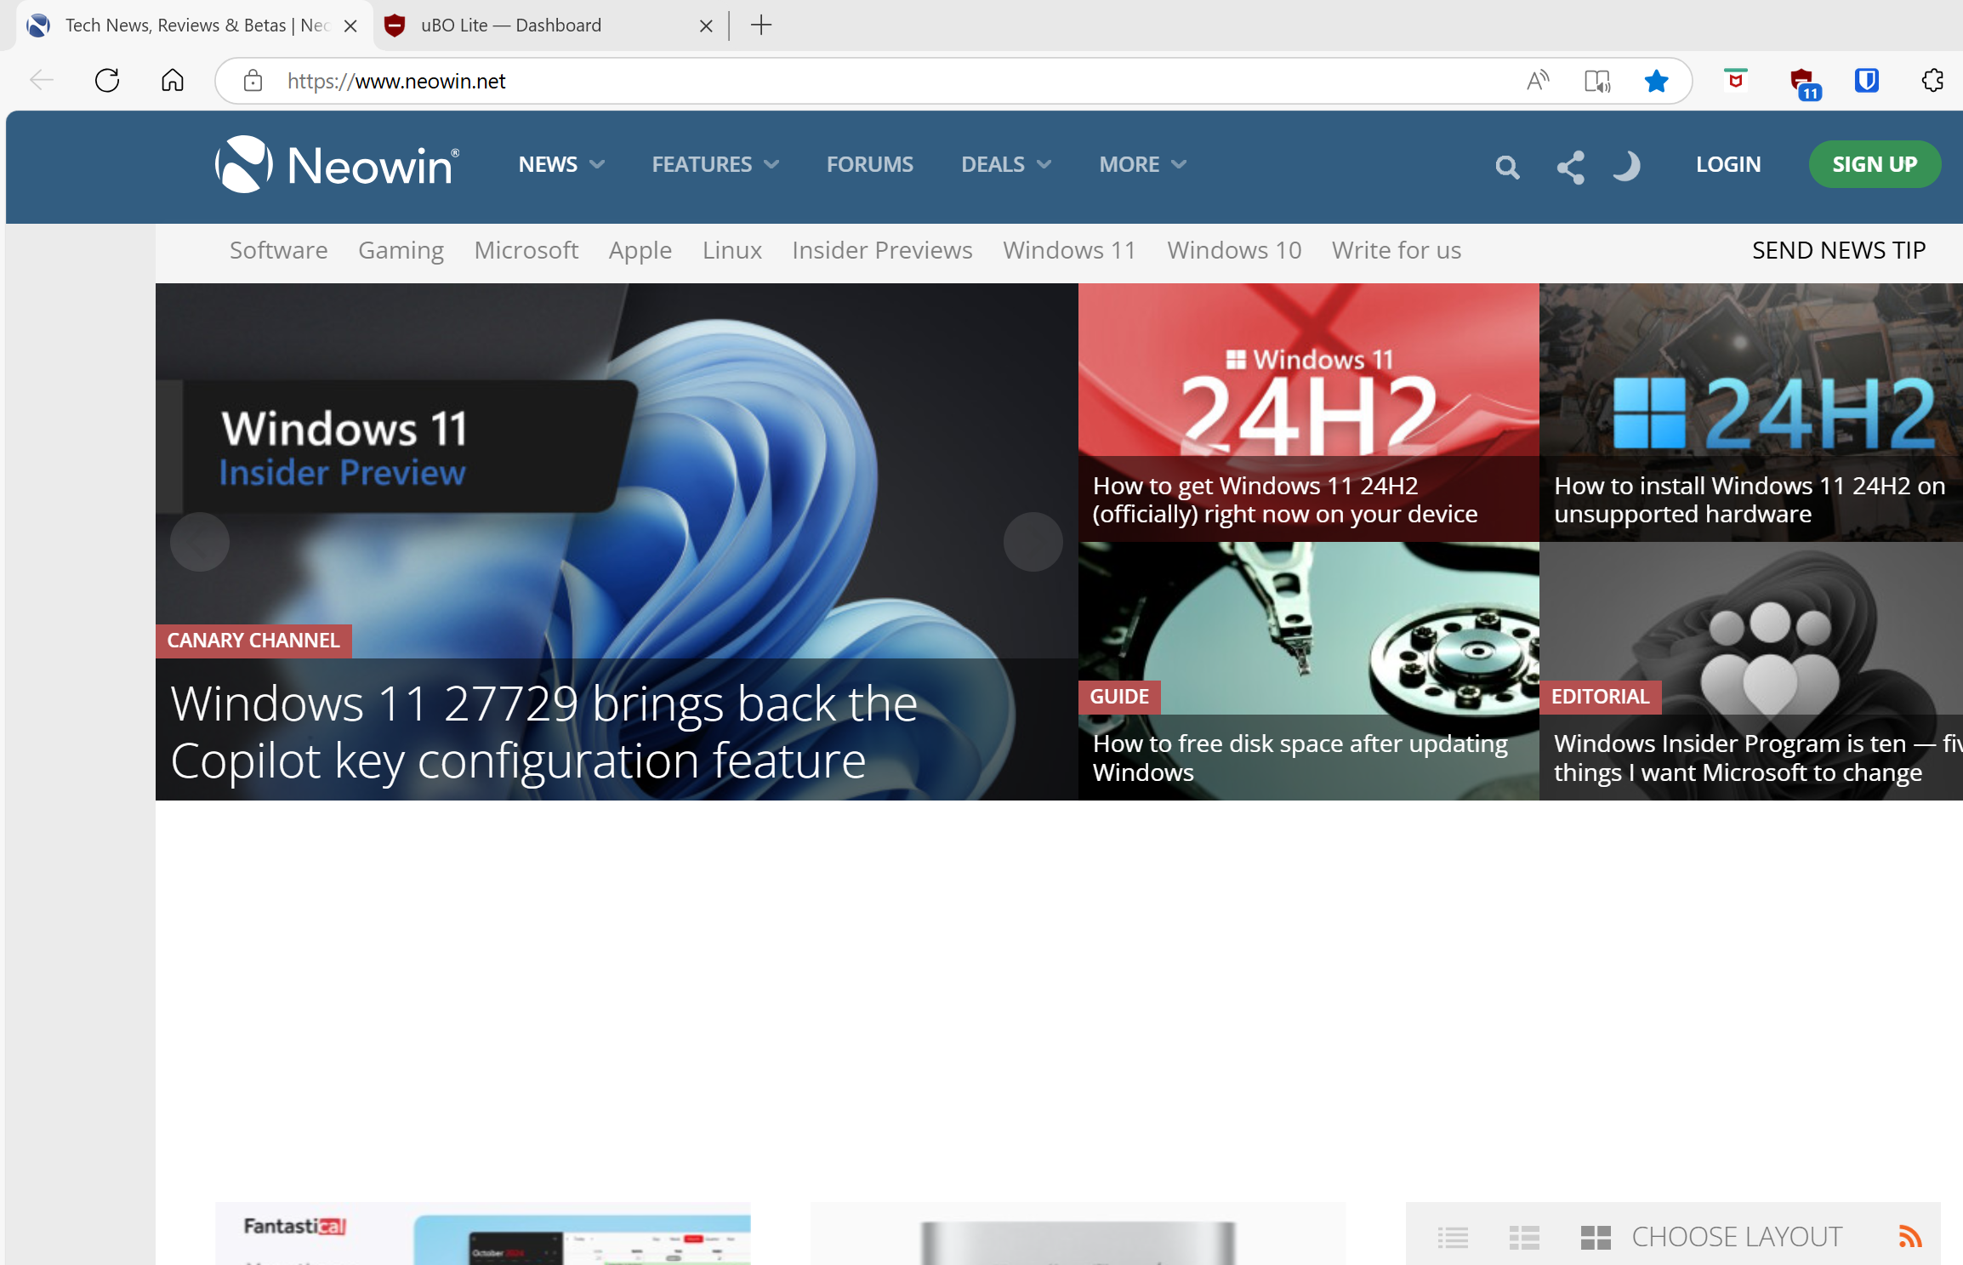Advance carousel with next slide arrow
This screenshot has width=1963, height=1265.
coord(1033,542)
